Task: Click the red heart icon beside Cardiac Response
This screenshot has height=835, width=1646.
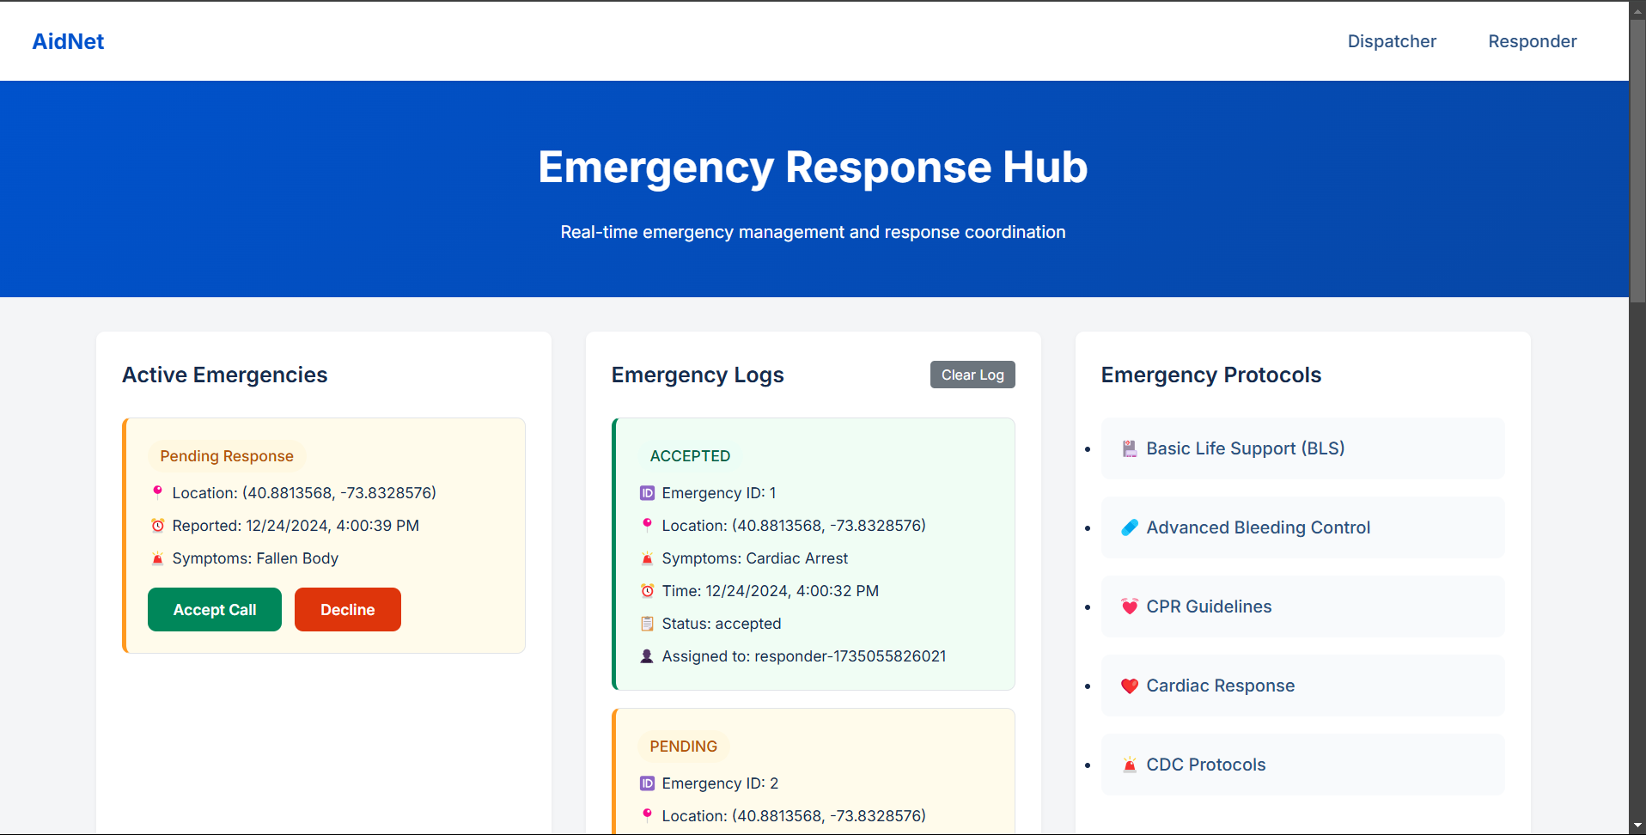Action: [x=1130, y=686]
